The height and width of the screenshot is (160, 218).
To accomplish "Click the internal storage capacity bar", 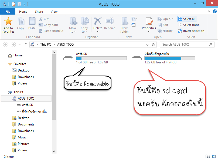I will pyautogui.click(x=170, y=58).
